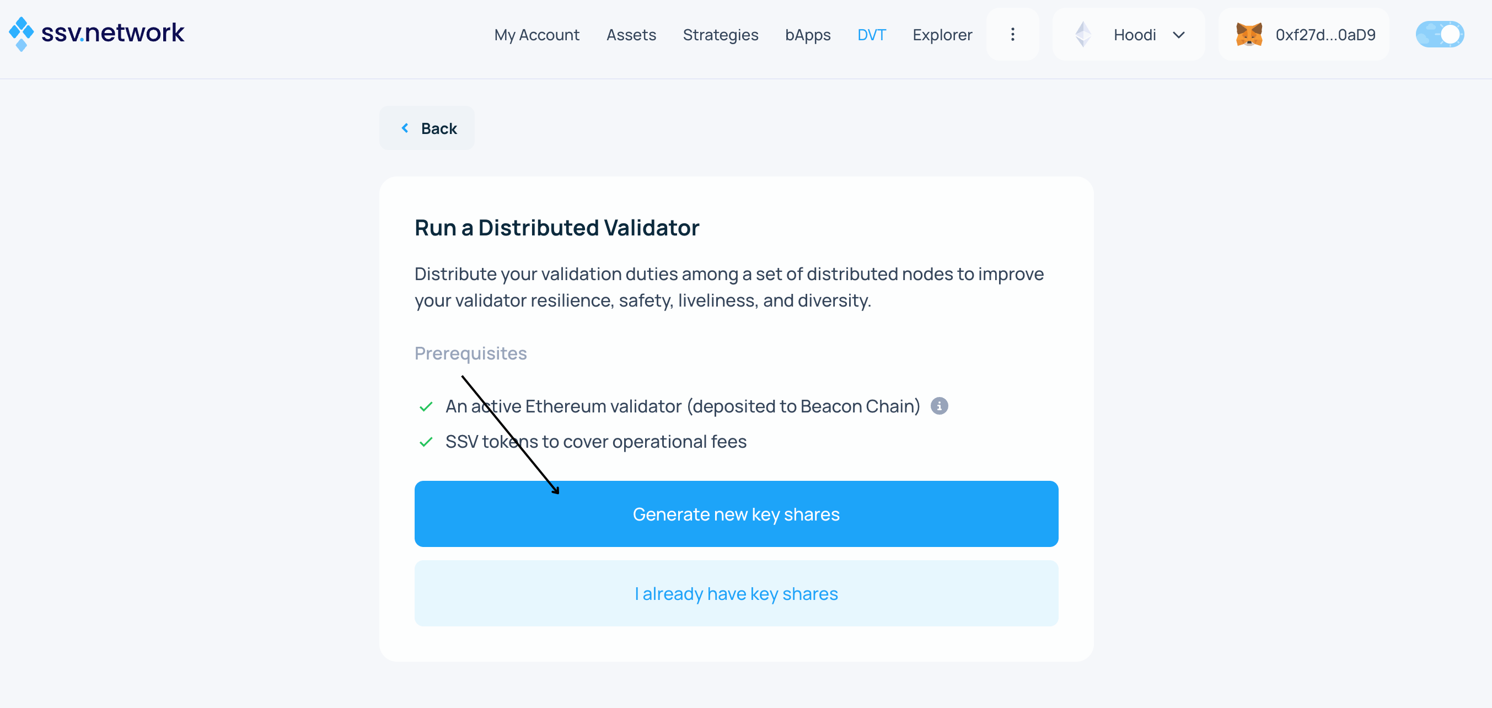
Task: Open the three-dot more options menu
Action: (x=1012, y=35)
